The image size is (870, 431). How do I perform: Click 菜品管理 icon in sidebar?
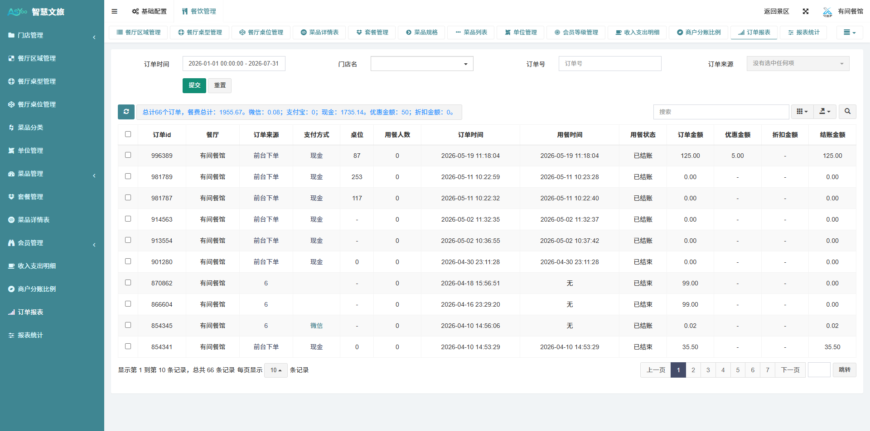coord(11,174)
